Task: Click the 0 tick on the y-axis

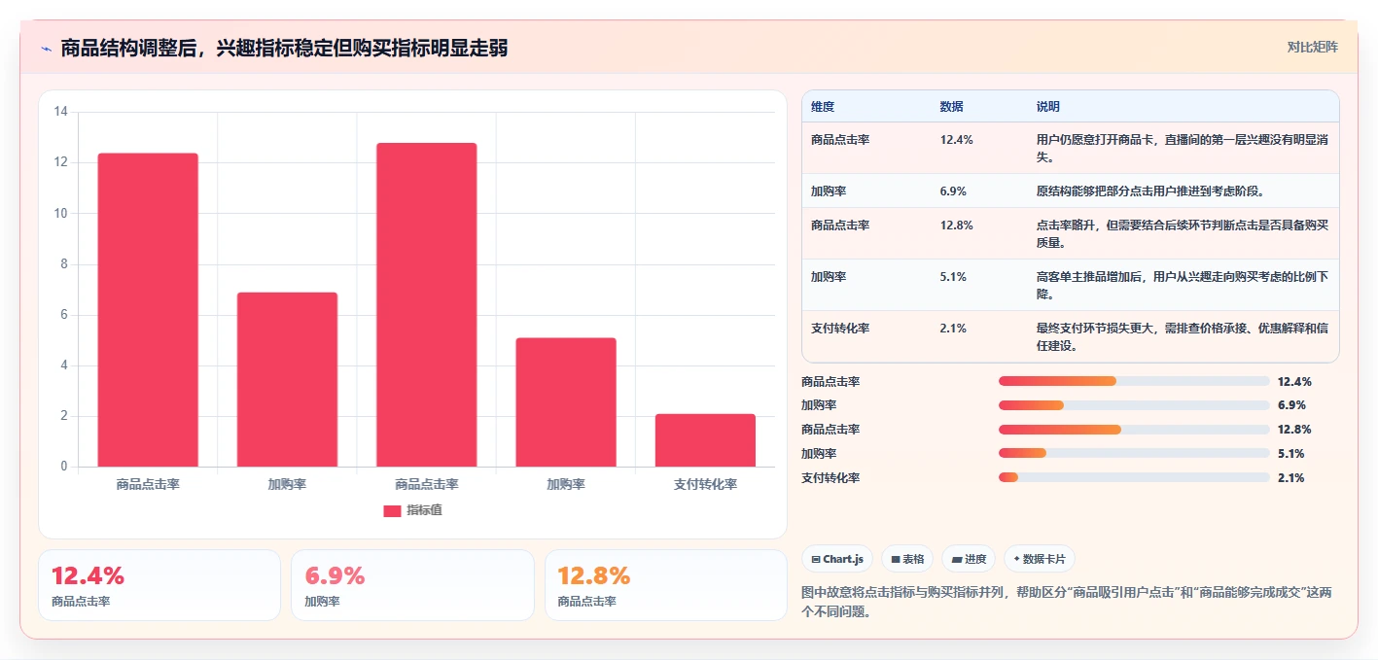Action: (x=64, y=467)
